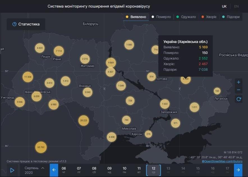Select date 10 пн on timeline

click(124, 170)
